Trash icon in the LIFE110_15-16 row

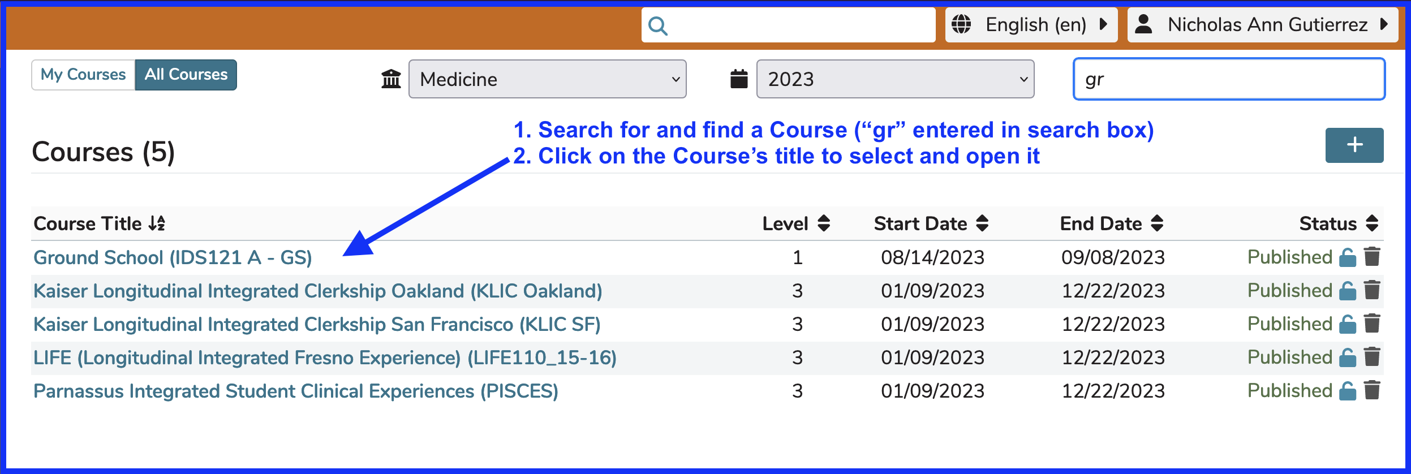(x=1372, y=357)
